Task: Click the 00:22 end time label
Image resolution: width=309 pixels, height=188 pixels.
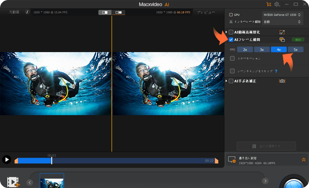Action: tap(209, 161)
